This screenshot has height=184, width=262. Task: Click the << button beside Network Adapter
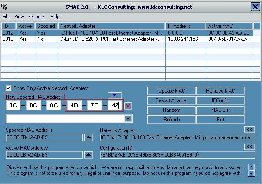249,129
